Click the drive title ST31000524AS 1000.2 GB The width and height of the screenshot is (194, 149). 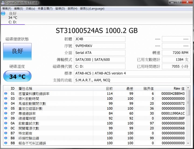(x=97, y=30)
